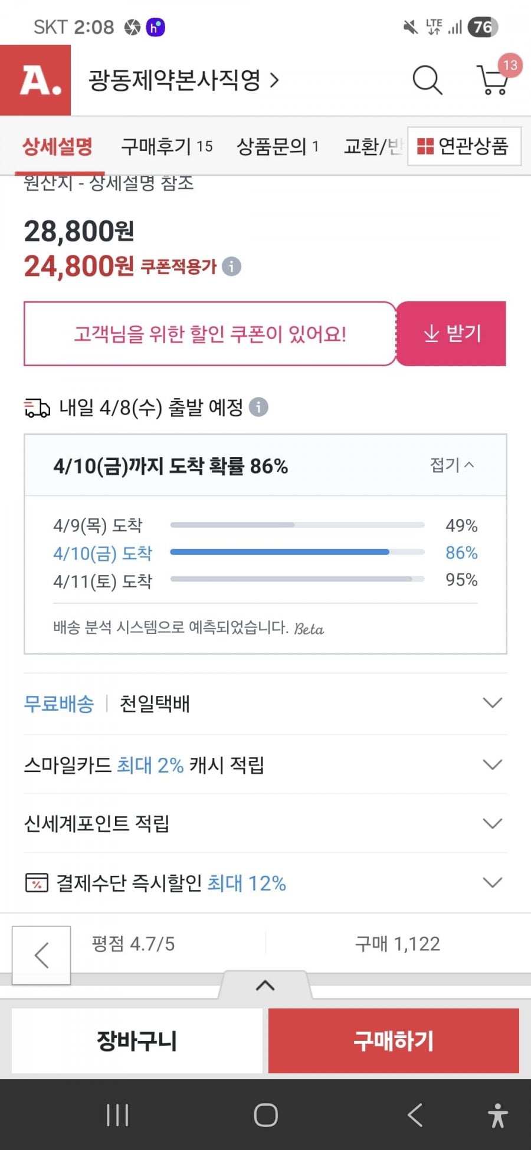Tap info icon beside coupon price
Viewport: 531px width, 1150px height.
(x=232, y=267)
